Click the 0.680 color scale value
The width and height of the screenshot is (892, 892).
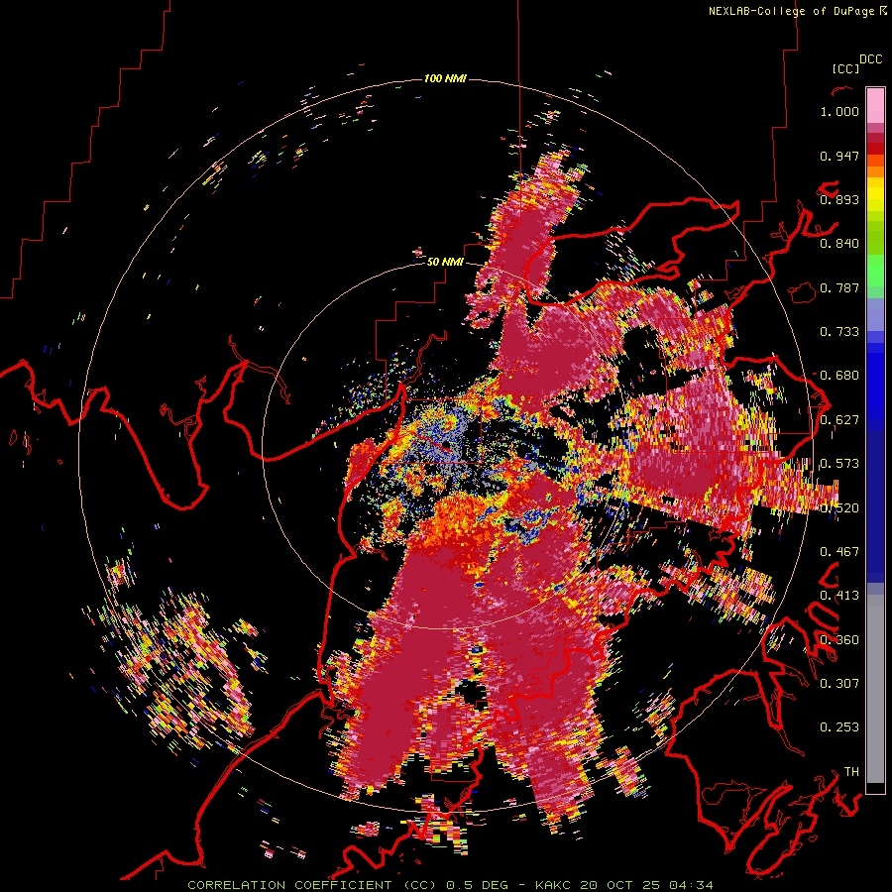tap(839, 376)
